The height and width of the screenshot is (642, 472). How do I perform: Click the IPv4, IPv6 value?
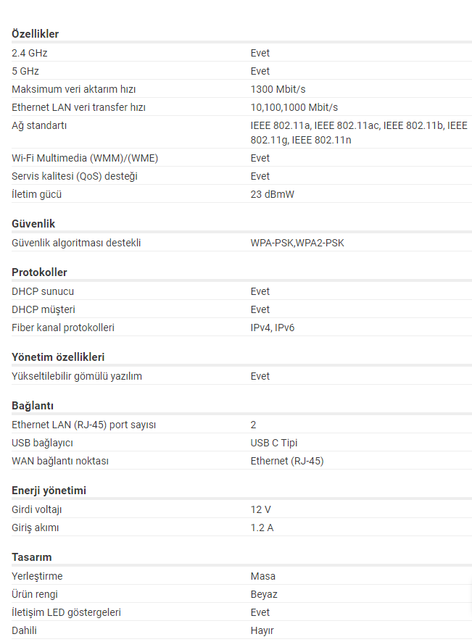[273, 328]
